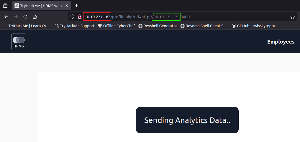Open TryHackMe Support bookmark
This screenshot has width=300, height=142.
[x=75, y=26]
